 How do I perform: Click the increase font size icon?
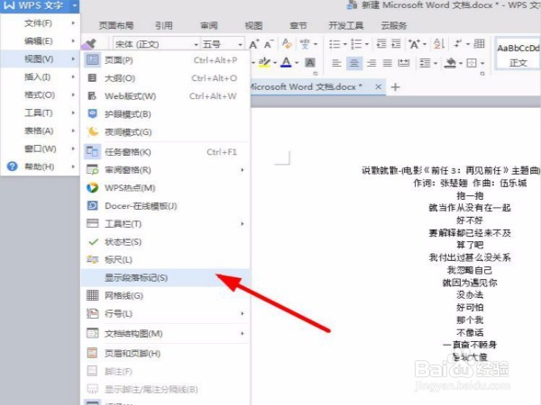pos(254,44)
